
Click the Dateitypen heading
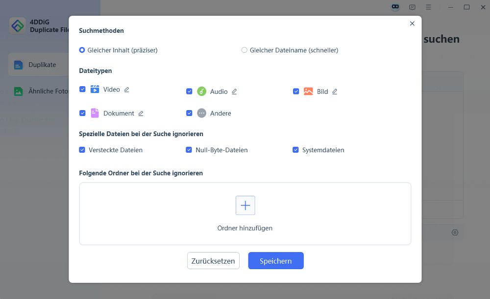point(96,70)
